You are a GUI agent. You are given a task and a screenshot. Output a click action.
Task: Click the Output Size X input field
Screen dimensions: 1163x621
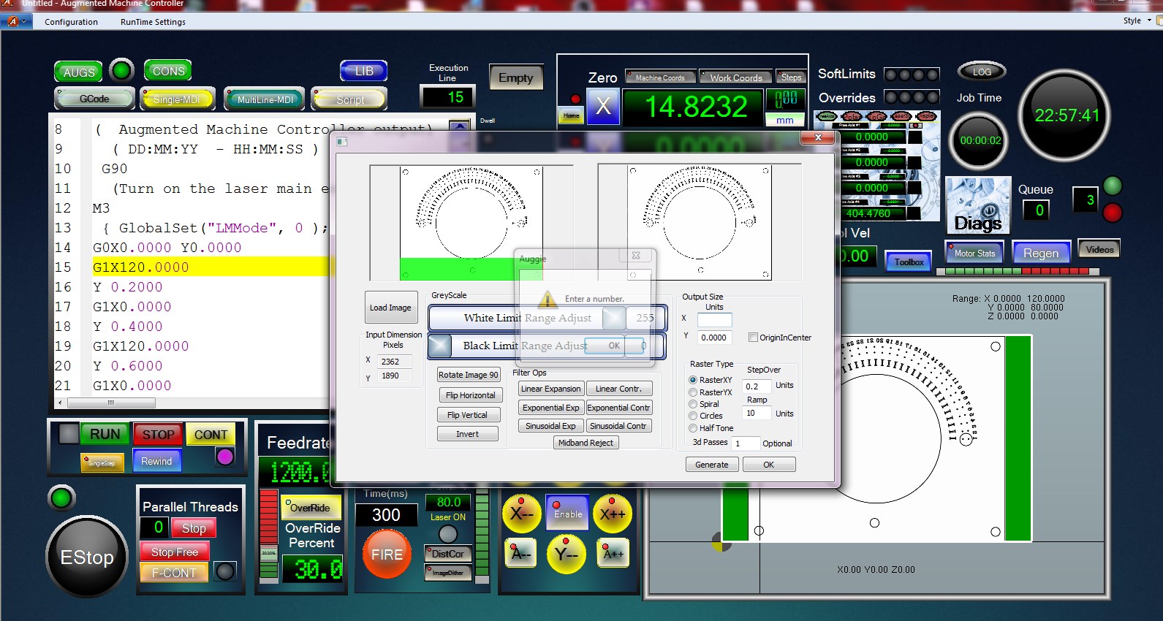(x=714, y=319)
